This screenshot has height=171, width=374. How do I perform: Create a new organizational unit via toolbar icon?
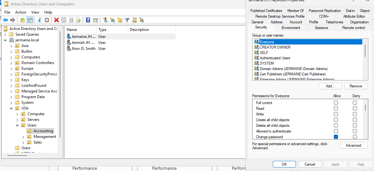(x=120, y=20)
